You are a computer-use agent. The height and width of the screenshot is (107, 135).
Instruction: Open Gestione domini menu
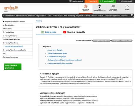coord(9,16)
